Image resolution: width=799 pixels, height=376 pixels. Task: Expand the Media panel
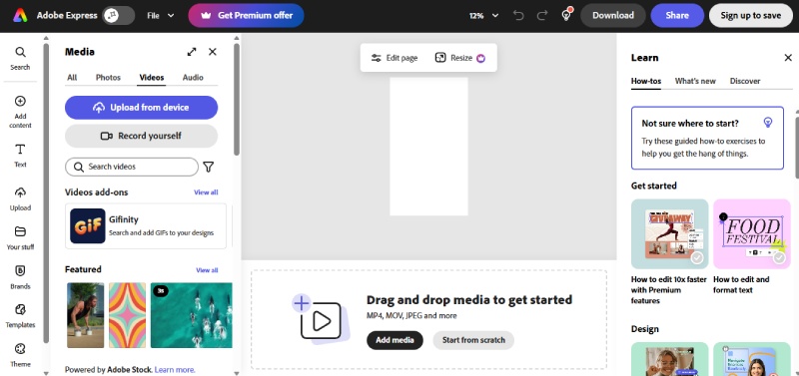coord(192,52)
